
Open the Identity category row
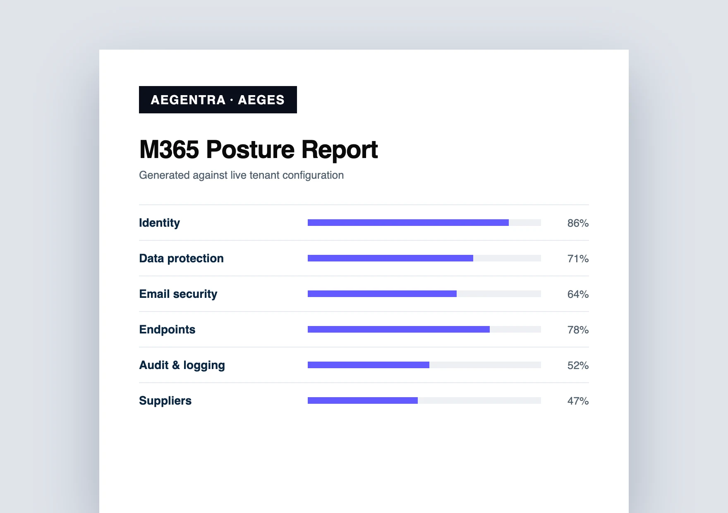coord(364,223)
